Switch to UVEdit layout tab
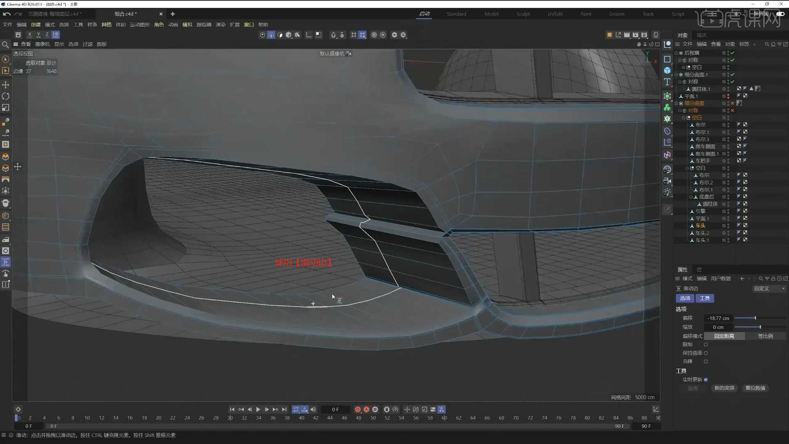789x444 pixels. click(x=555, y=14)
